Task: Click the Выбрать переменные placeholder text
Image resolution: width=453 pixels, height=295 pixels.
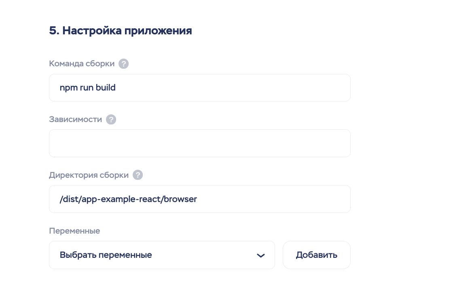Action: point(106,255)
